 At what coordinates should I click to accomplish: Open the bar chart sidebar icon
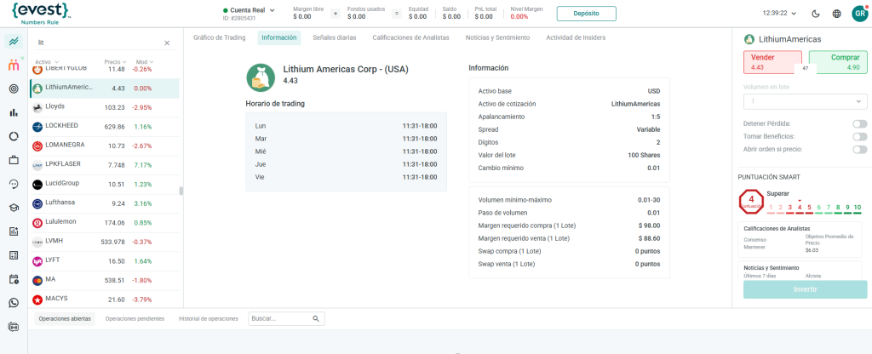coord(14,112)
